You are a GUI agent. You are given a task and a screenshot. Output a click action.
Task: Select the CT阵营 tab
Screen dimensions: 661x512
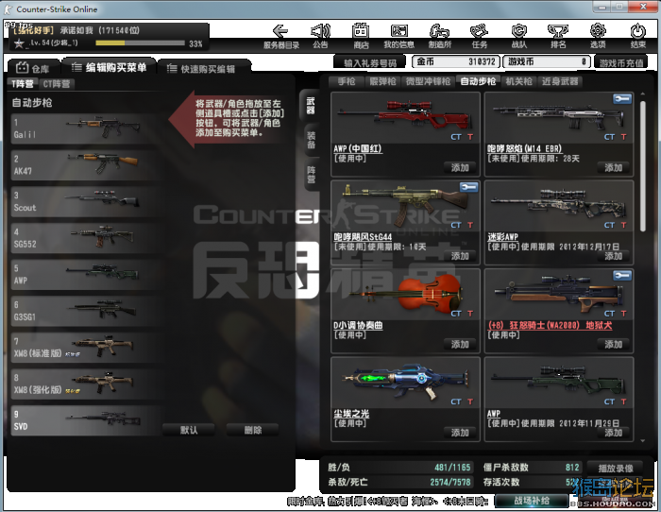point(57,83)
